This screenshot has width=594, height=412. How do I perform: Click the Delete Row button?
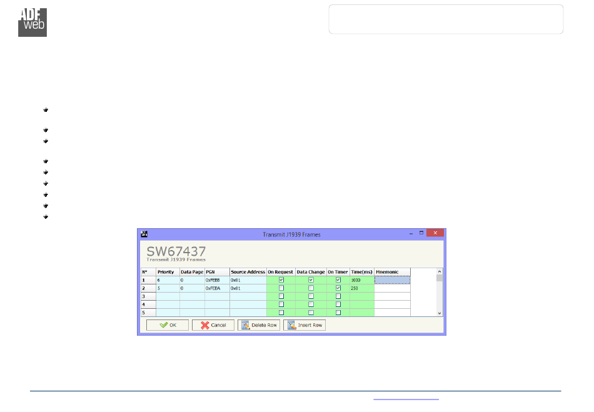point(259,325)
